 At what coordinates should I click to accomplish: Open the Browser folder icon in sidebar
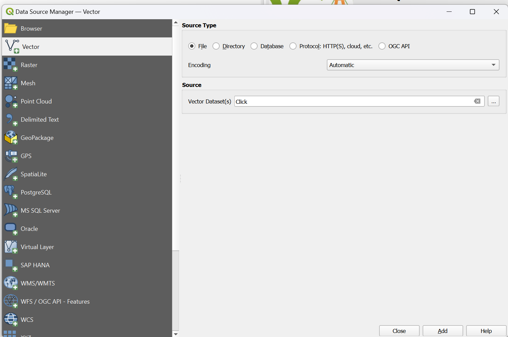(x=10, y=29)
